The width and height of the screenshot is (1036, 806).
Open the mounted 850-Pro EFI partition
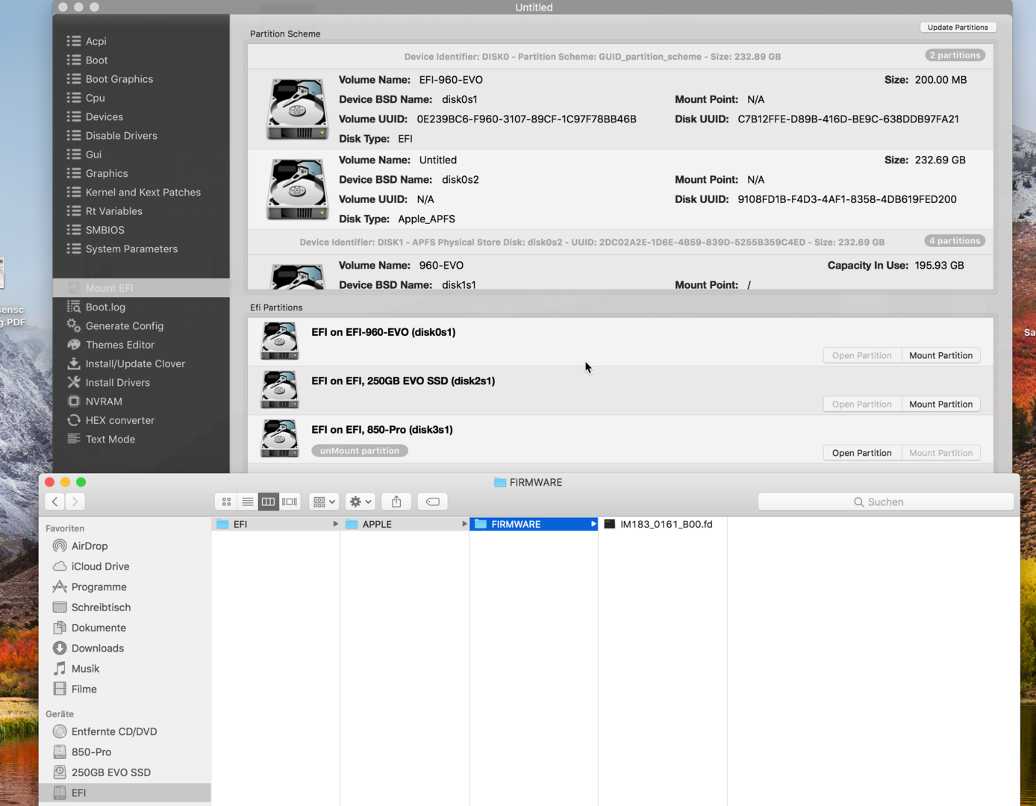[861, 453]
